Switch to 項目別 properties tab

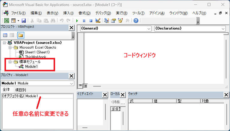(20, 90)
